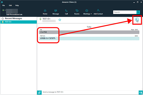This screenshot has width=143, height=95.
Task: Click the Amazon Chime app icon in title bar
Action: tap(2, 2)
